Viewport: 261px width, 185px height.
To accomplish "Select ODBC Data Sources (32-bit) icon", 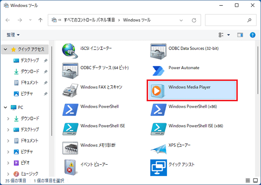I will 158,52.
